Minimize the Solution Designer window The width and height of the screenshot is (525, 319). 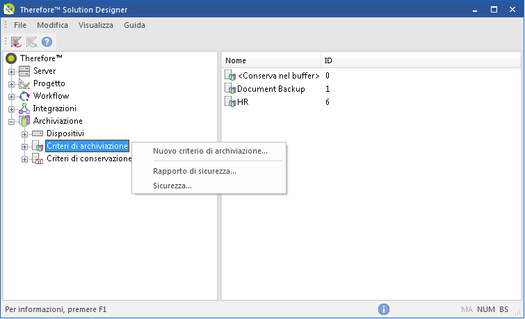click(x=475, y=10)
